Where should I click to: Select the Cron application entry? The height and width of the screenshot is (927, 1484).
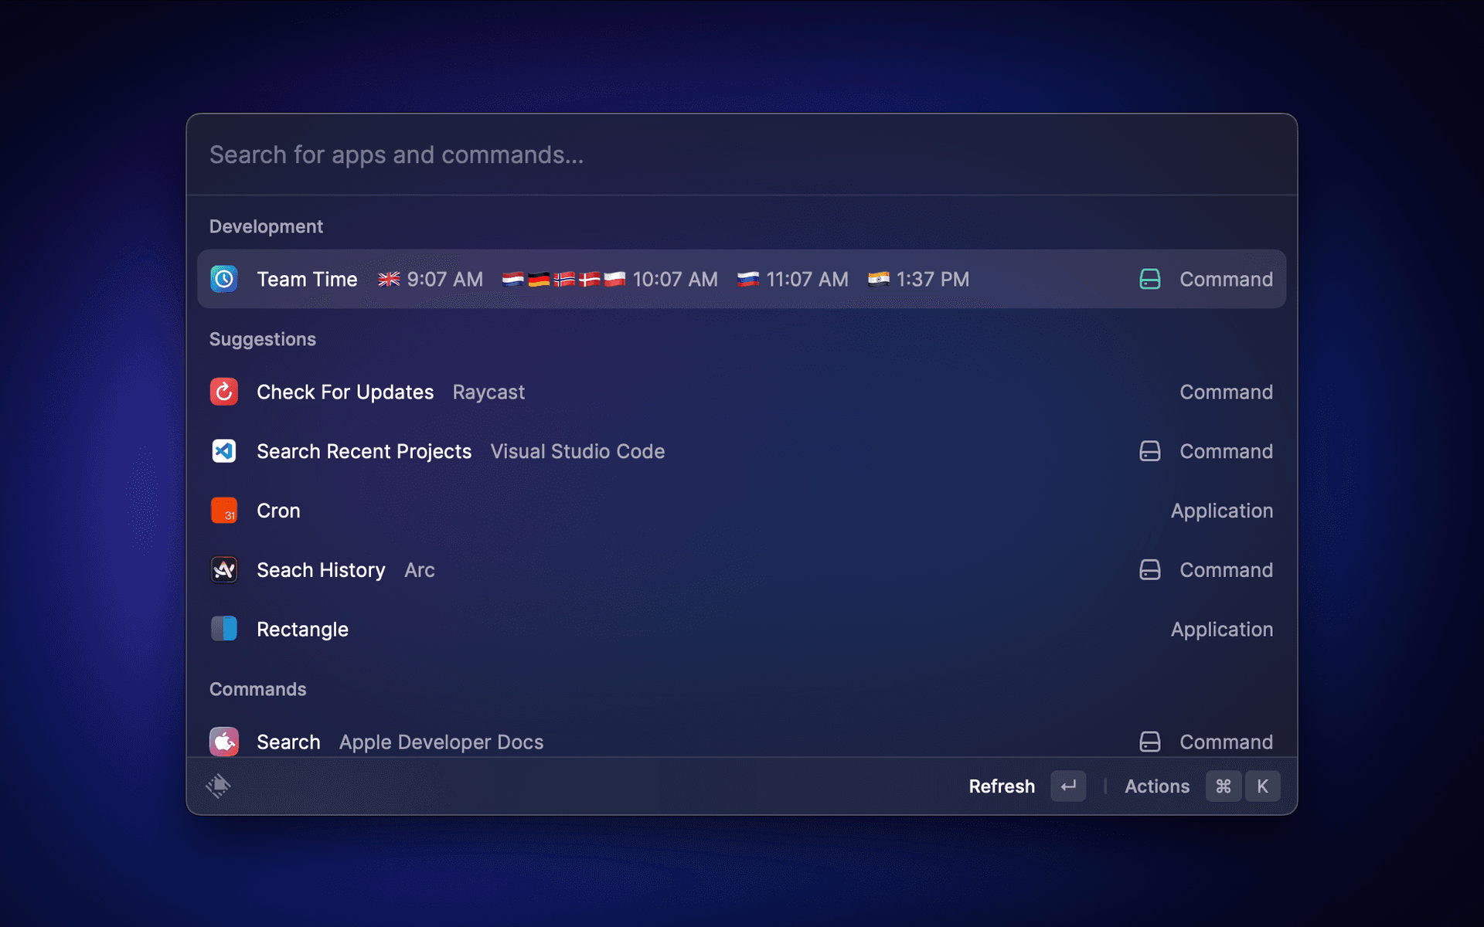coord(278,511)
